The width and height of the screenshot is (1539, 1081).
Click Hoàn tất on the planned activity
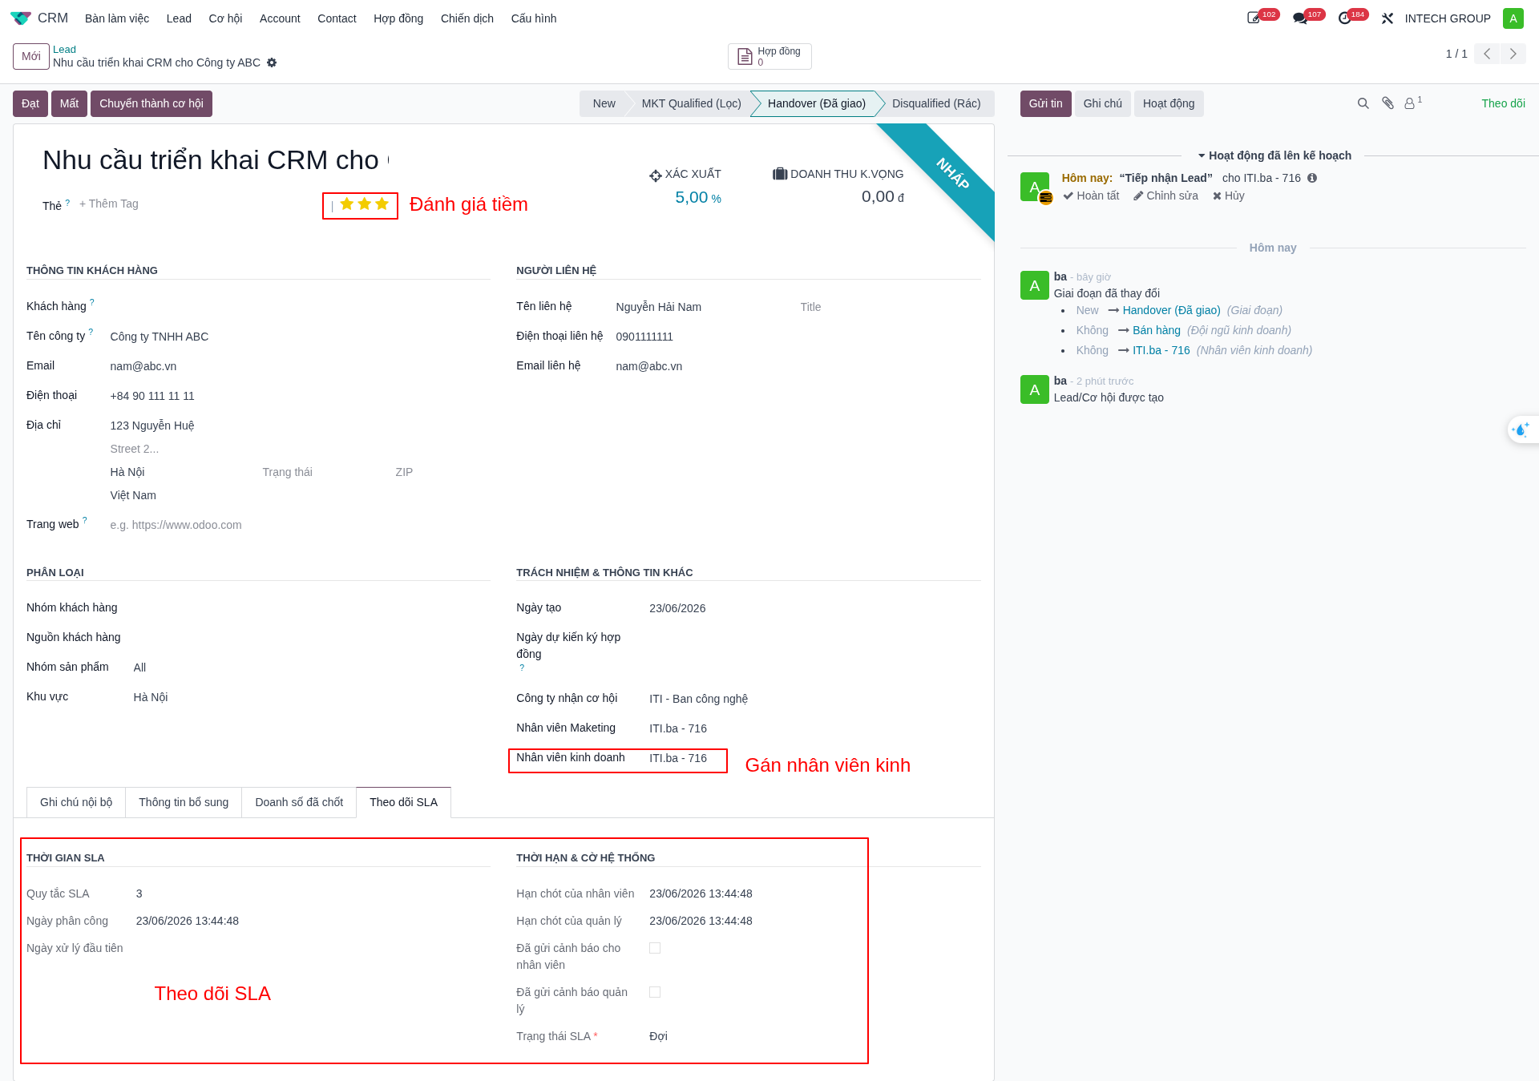1091,196
